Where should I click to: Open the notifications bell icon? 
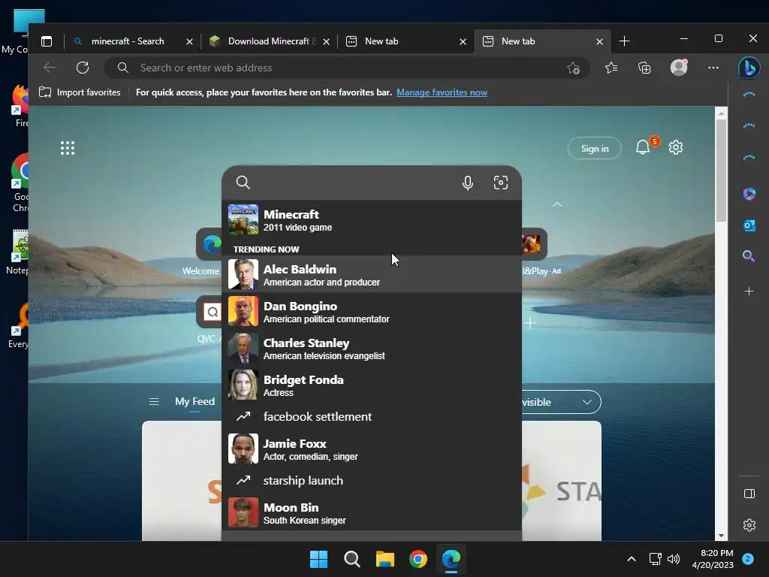click(x=643, y=147)
